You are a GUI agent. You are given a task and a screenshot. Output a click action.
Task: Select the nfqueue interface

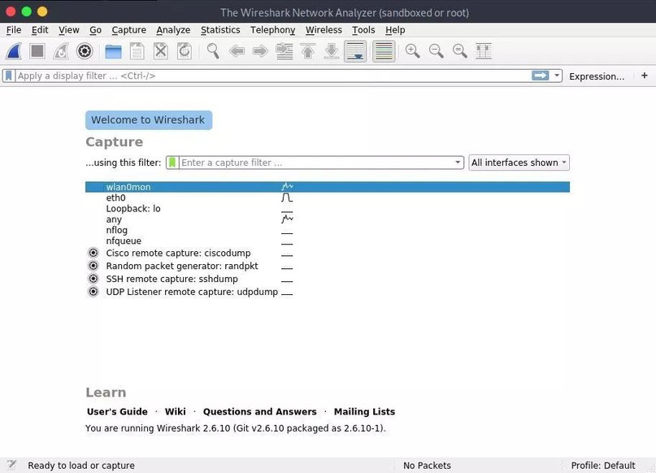click(x=328, y=241)
